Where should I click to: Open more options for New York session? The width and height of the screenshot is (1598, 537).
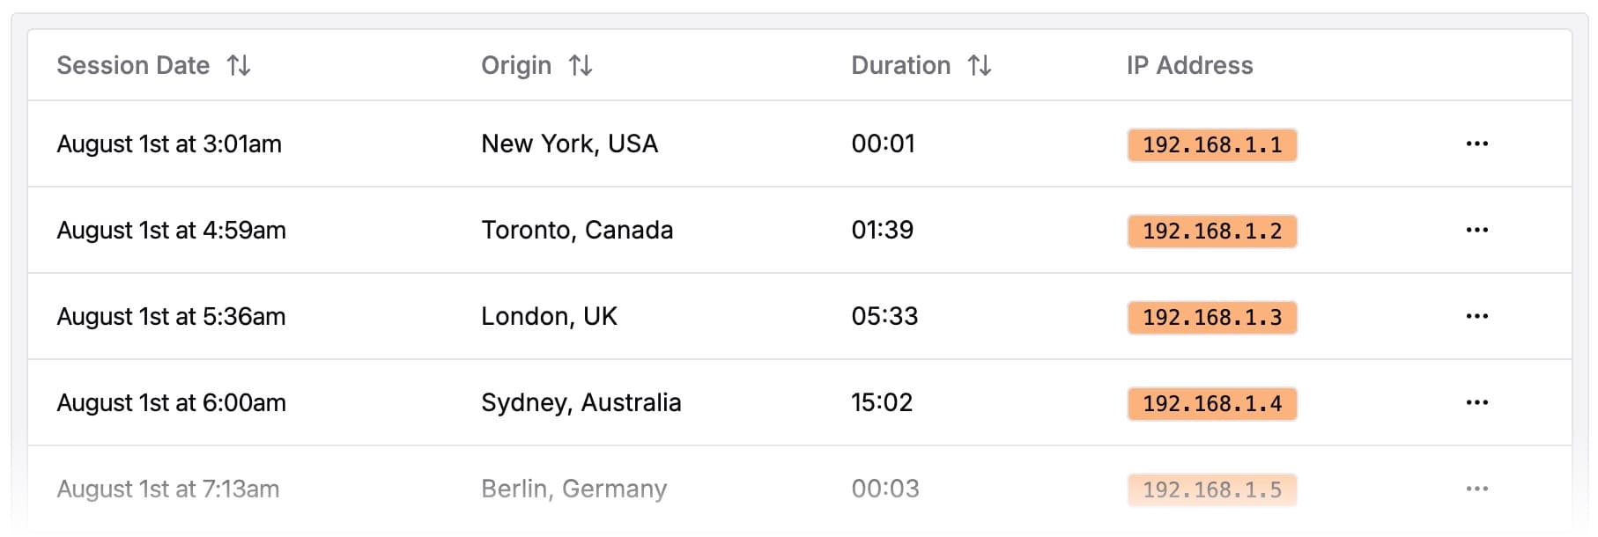click(1476, 143)
